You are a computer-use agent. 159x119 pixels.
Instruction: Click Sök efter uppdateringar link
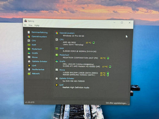tap(116, 103)
